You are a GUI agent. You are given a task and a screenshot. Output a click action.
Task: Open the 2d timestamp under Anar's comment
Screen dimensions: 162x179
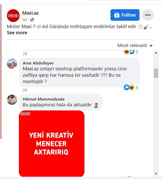point(25,90)
